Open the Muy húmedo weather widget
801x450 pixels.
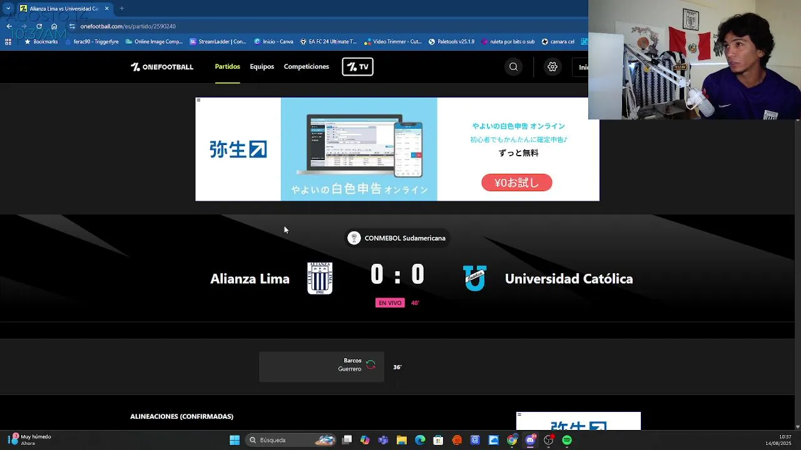(x=29, y=440)
